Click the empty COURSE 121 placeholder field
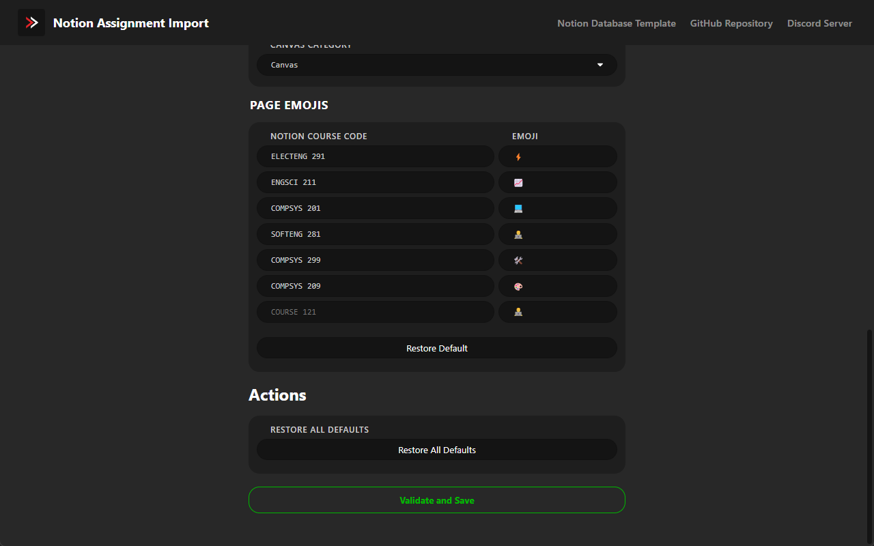 (x=376, y=312)
